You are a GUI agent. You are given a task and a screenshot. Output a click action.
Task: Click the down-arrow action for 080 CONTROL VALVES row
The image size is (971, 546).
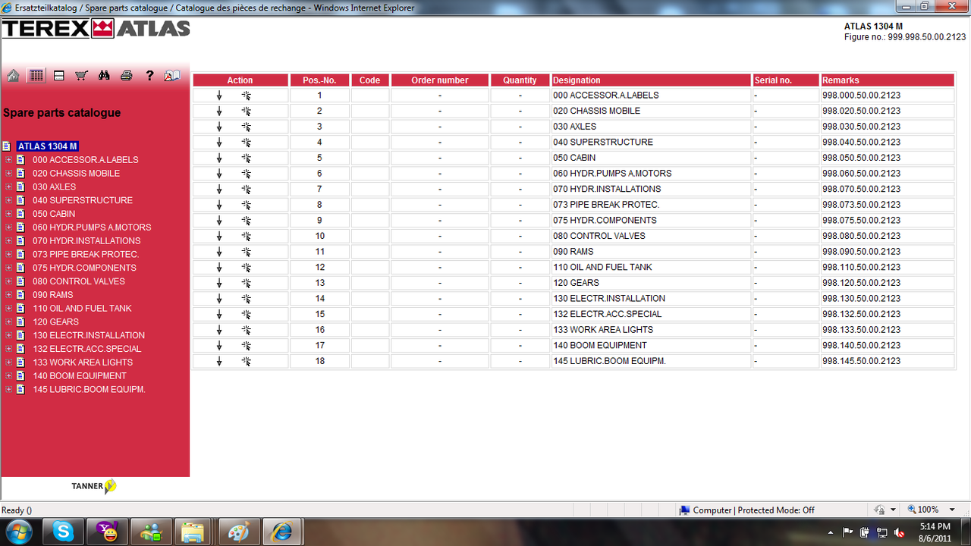pyautogui.click(x=219, y=236)
